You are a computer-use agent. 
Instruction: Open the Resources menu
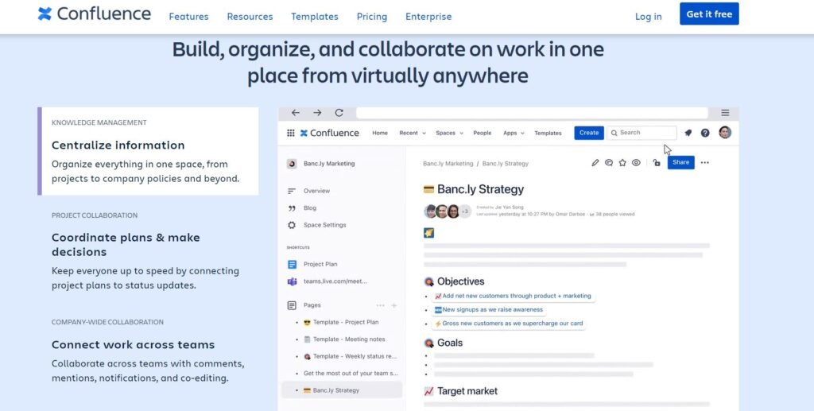pyautogui.click(x=250, y=17)
